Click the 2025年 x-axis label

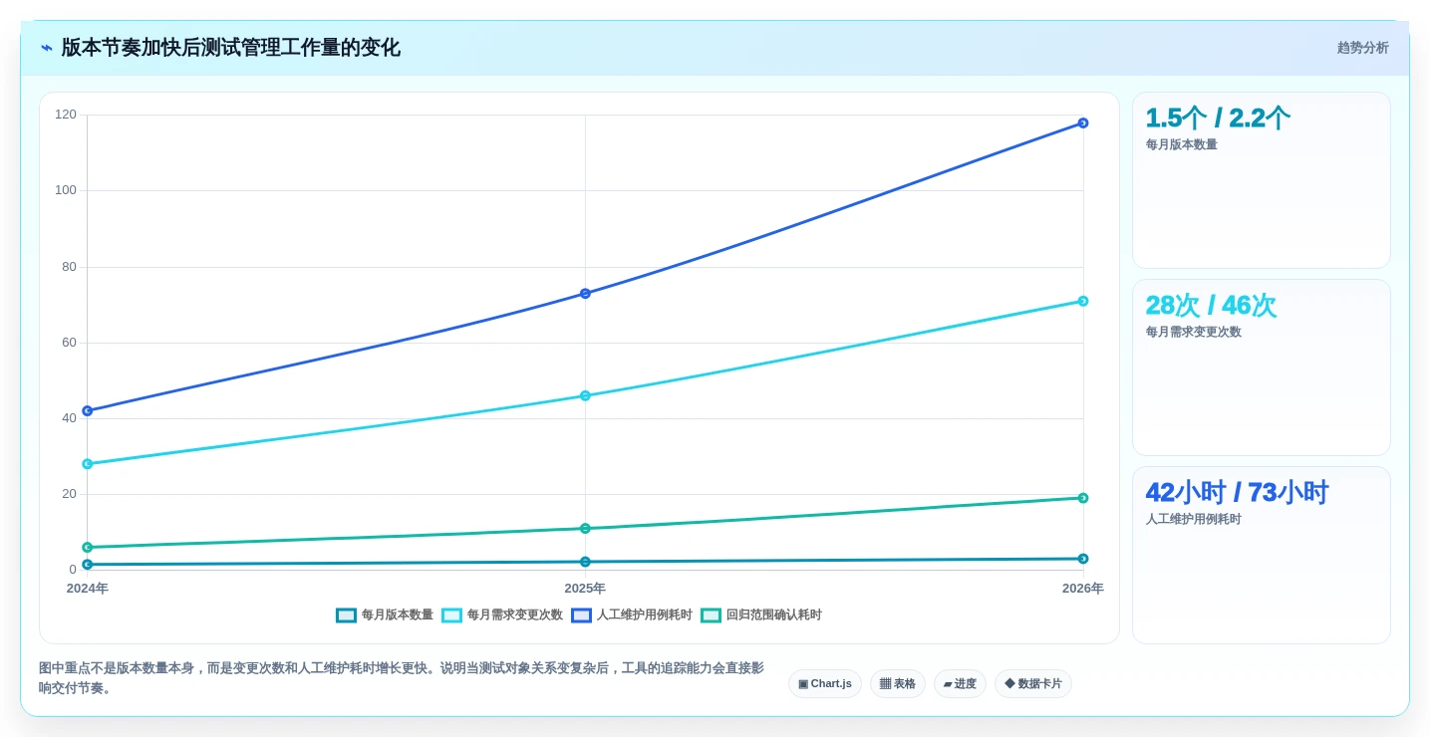point(585,589)
